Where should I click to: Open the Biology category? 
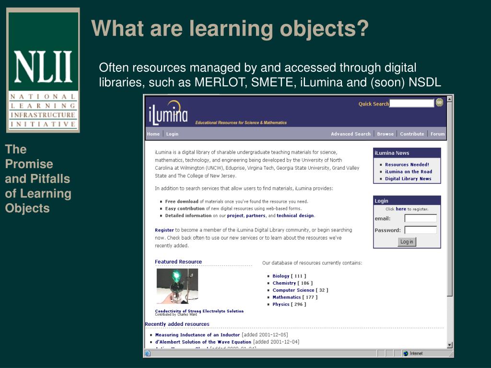(281, 276)
